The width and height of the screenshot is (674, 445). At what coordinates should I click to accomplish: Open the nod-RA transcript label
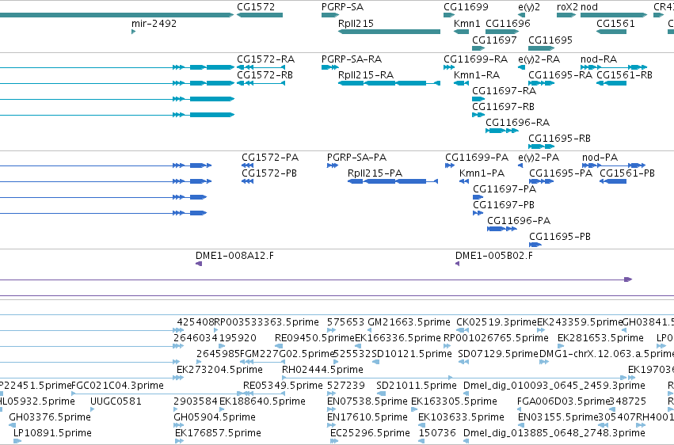point(599,59)
